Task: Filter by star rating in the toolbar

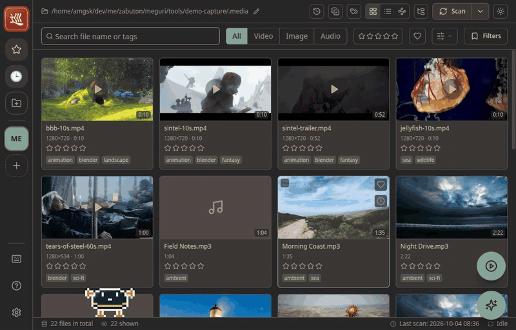Action: [378, 36]
